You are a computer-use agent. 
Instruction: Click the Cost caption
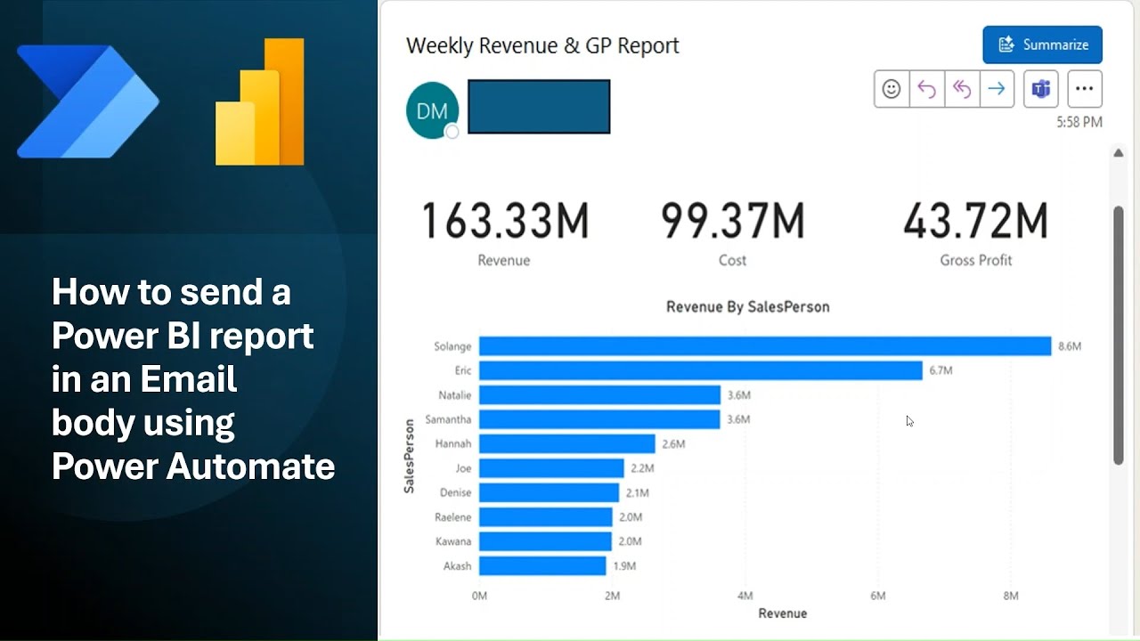(x=732, y=260)
